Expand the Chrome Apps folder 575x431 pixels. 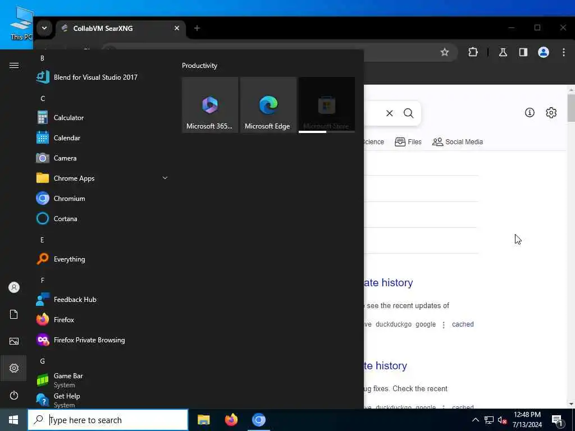pyautogui.click(x=102, y=178)
